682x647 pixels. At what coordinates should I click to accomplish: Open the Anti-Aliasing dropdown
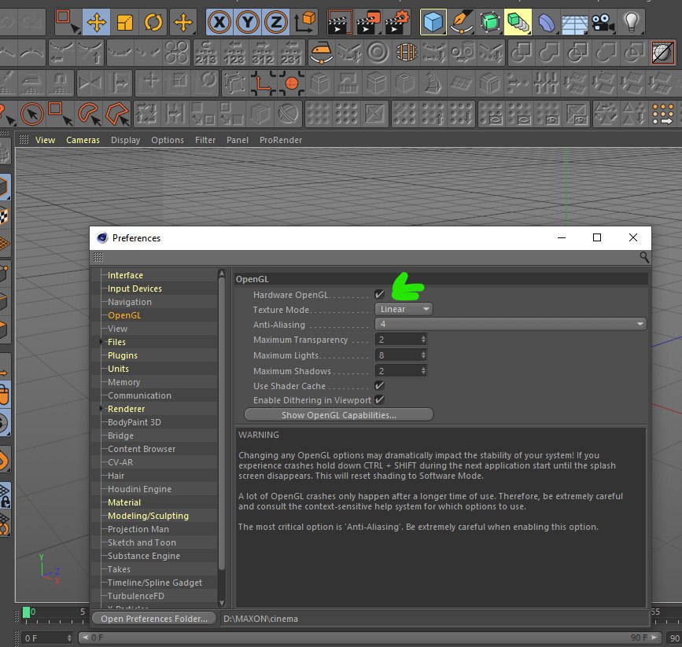tap(511, 324)
